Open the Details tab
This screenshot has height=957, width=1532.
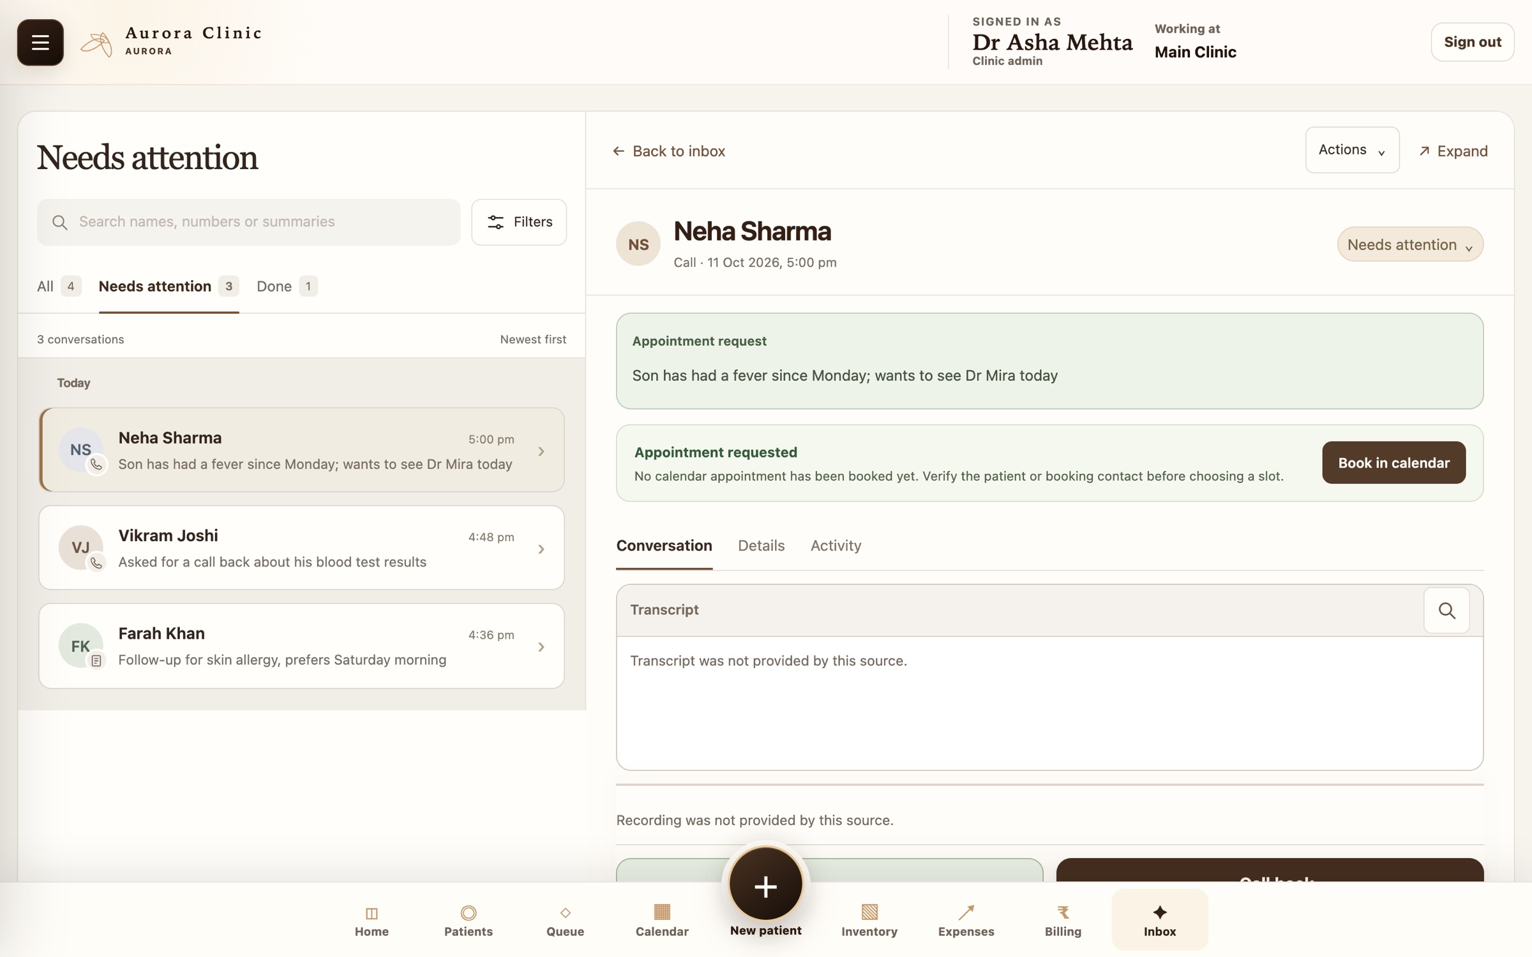point(761,546)
